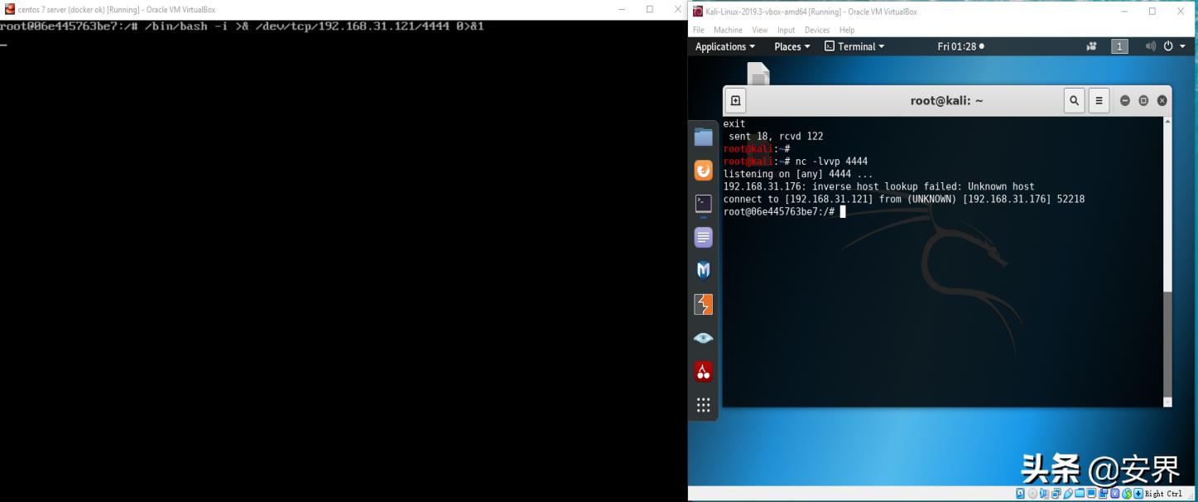The width and height of the screenshot is (1198, 502).
Task: Expand the Applications menu in Kali
Action: pos(725,46)
